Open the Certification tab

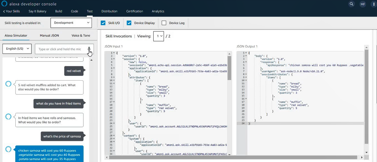click(x=134, y=11)
